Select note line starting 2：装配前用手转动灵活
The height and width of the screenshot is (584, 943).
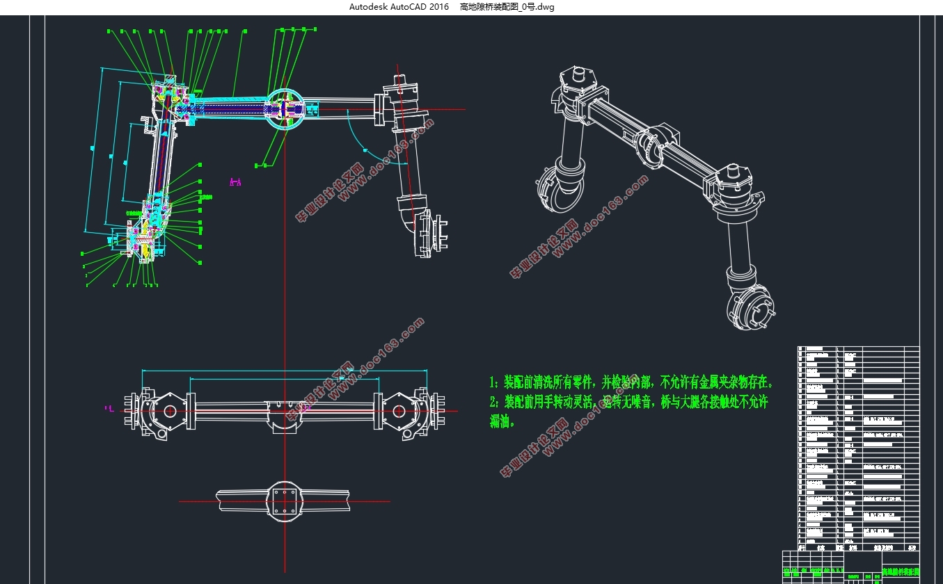click(x=628, y=402)
